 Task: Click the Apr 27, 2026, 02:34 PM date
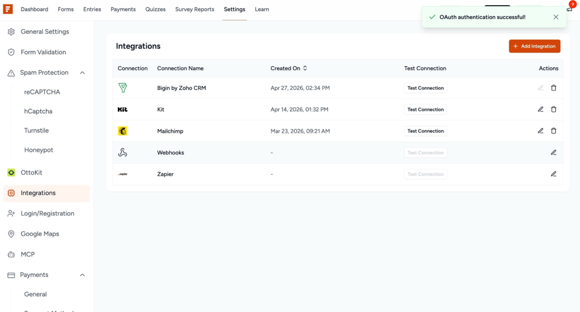click(x=300, y=88)
